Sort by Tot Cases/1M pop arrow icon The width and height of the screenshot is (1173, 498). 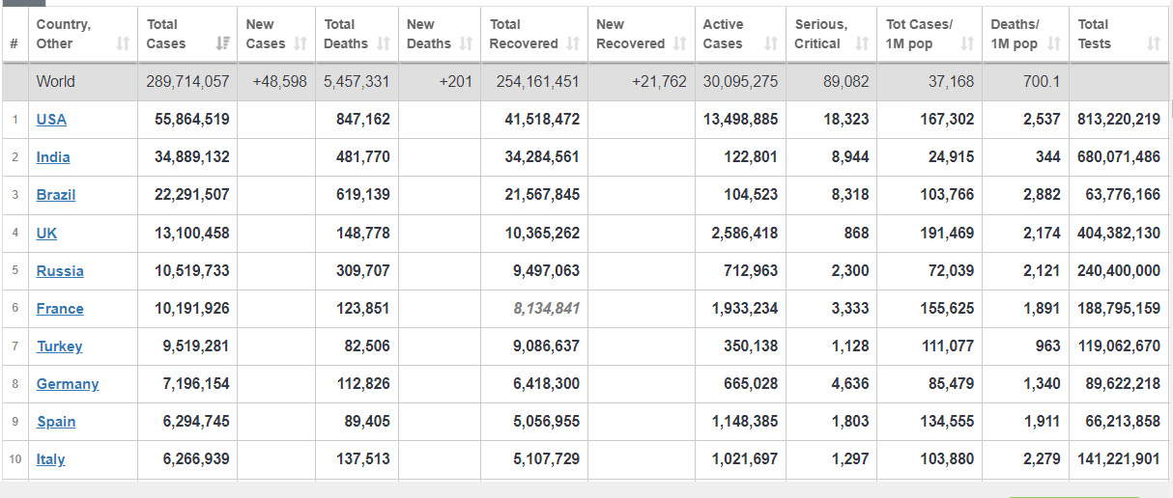[967, 43]
